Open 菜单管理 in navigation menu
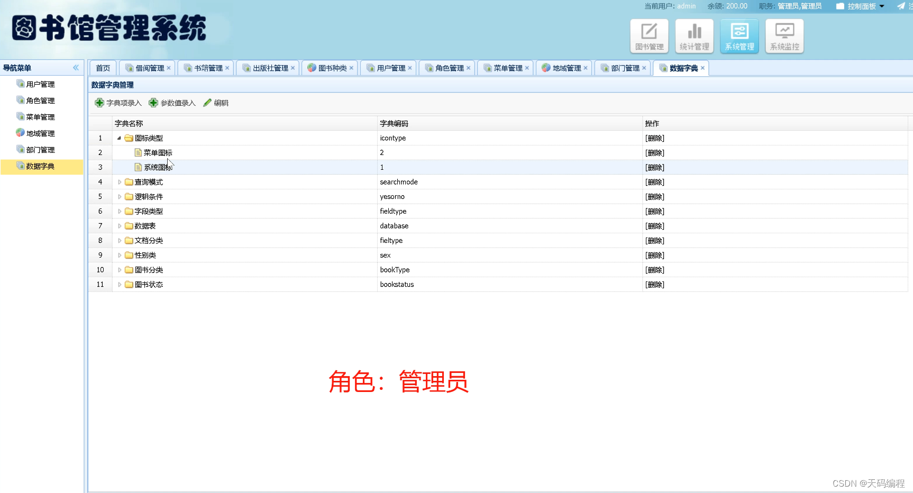Viewport: 913px width, 493px height. coord(40,117)
